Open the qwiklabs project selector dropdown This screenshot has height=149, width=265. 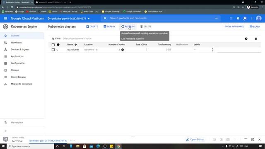pyautogui.click(x=69, y=19)
